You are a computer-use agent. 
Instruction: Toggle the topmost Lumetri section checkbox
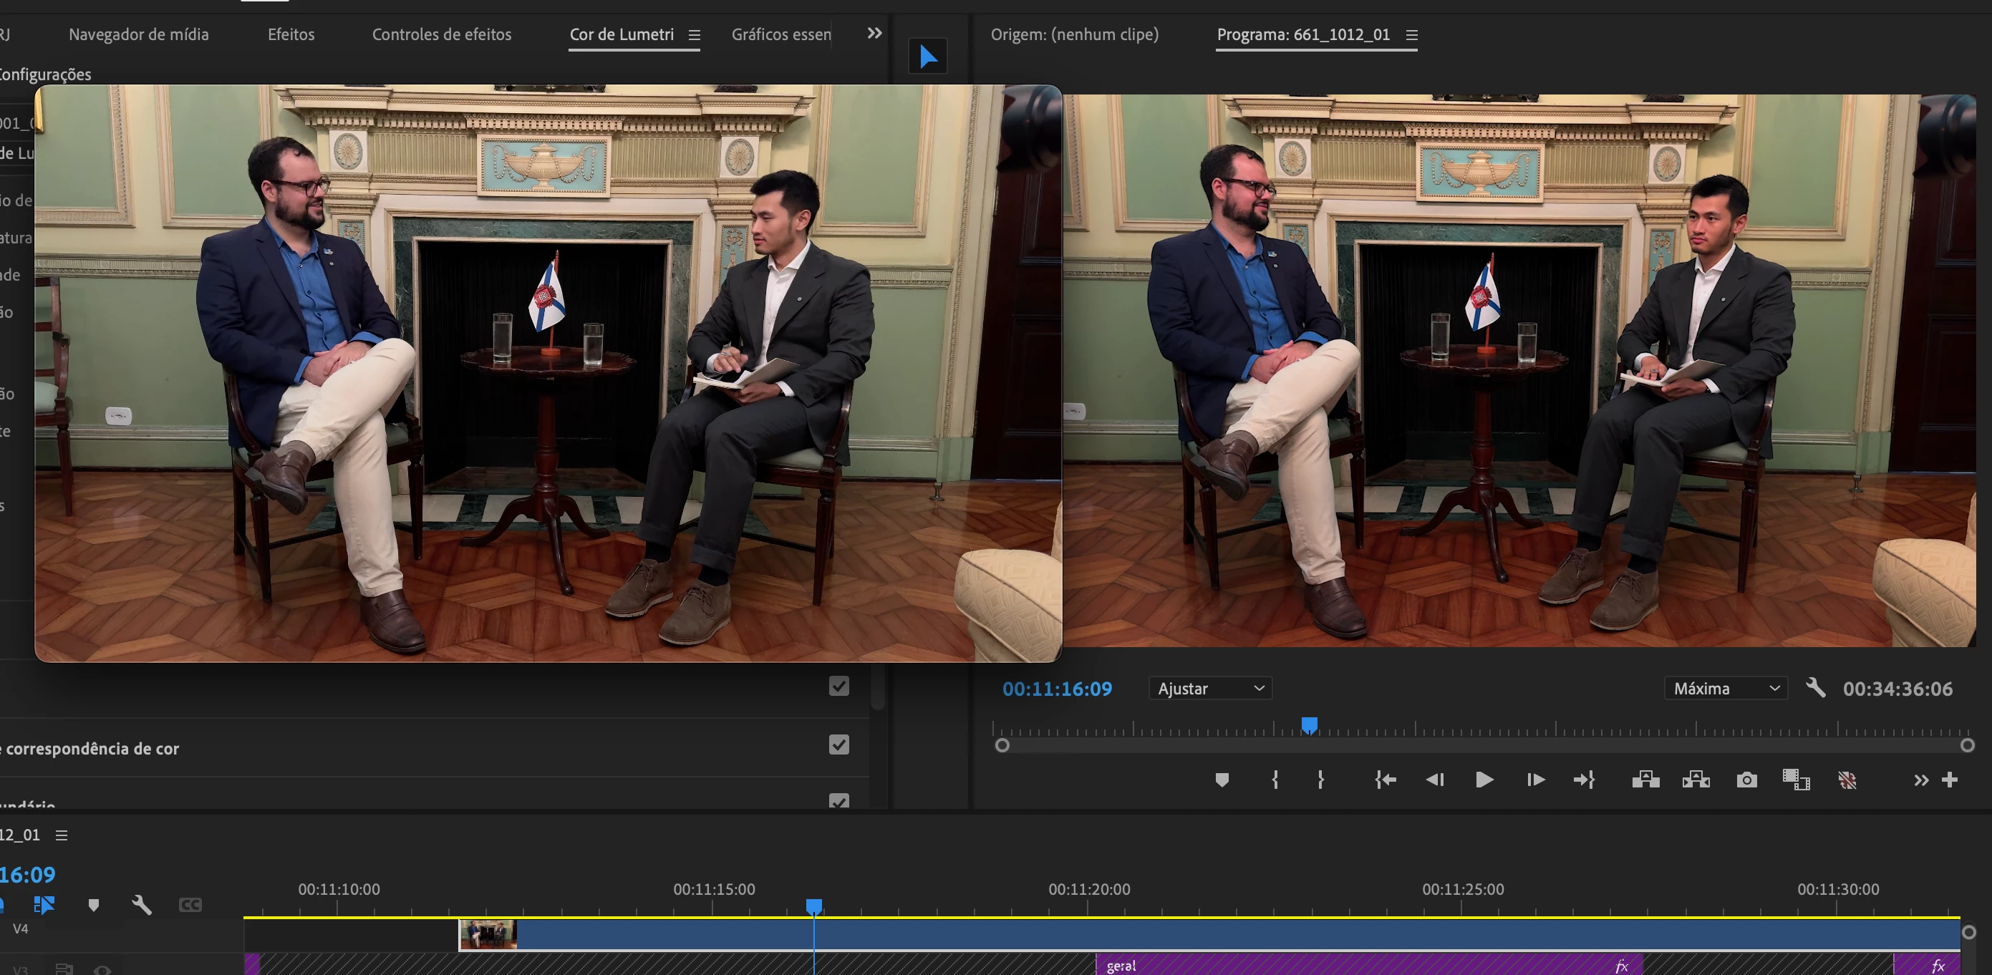click(x=839, y=686)
